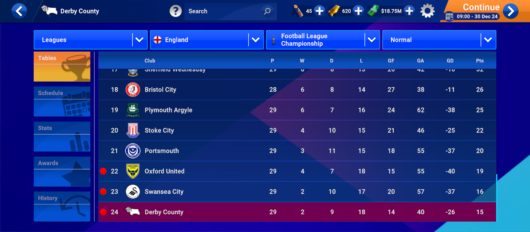
Task: Add gold bars using the plus icon
Action: [358, 11]
